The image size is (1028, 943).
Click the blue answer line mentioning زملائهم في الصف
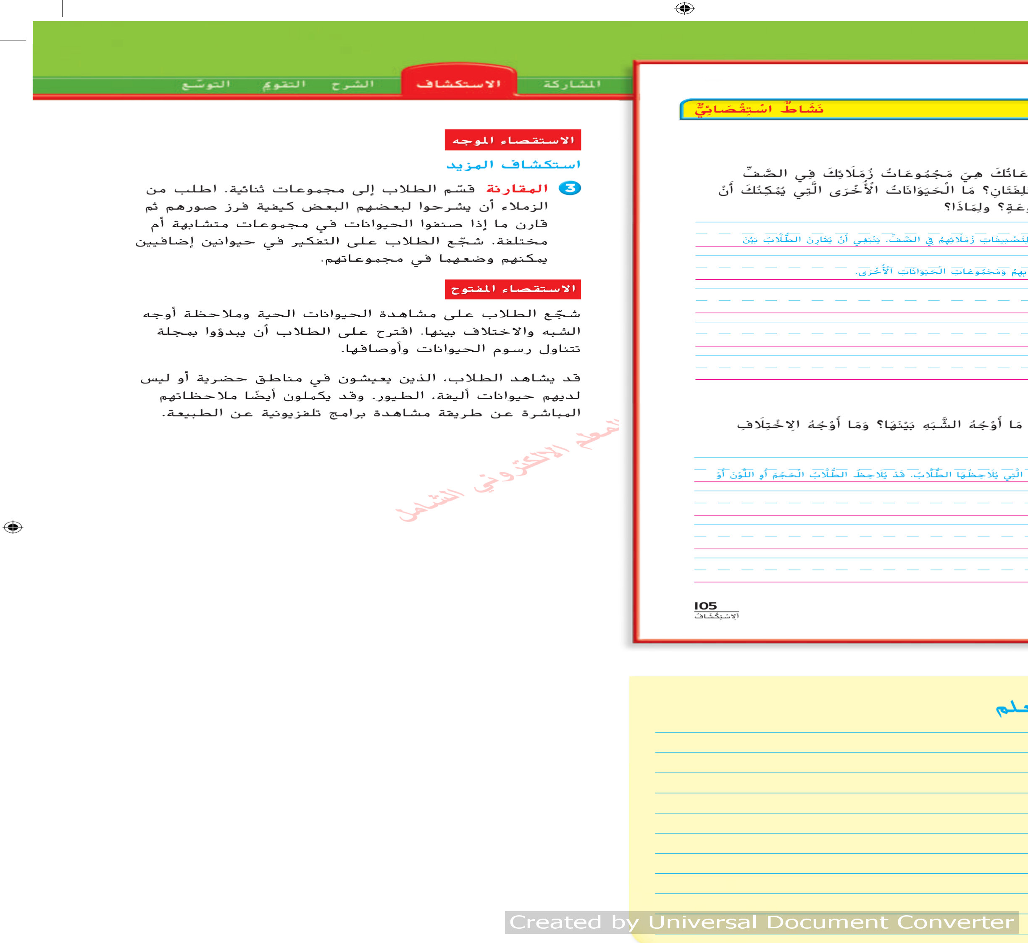(885, 239)
